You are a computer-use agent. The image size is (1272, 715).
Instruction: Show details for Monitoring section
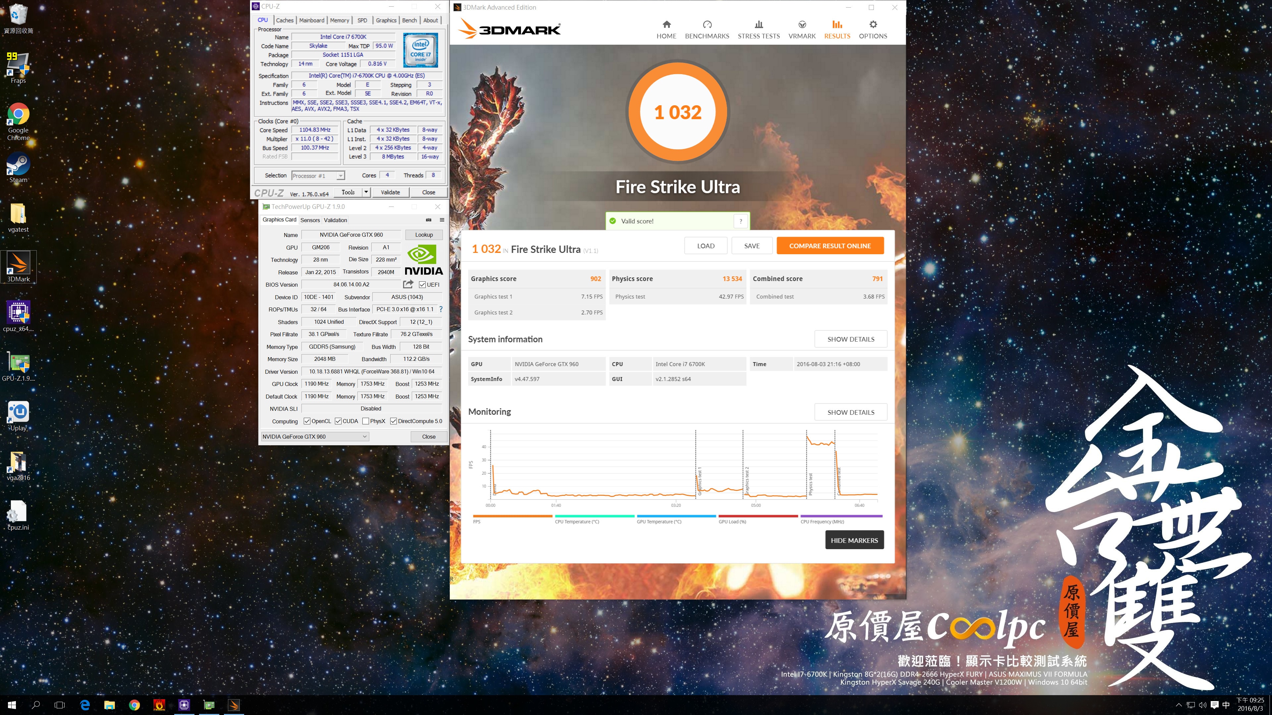click(850, 412)
